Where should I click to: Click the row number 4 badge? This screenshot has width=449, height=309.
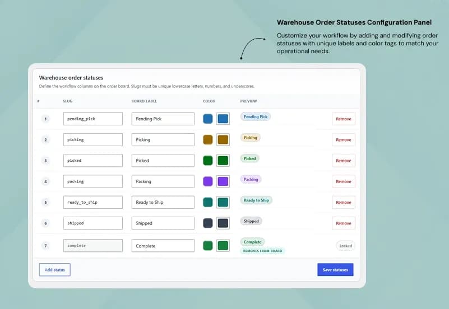(45, 181)
